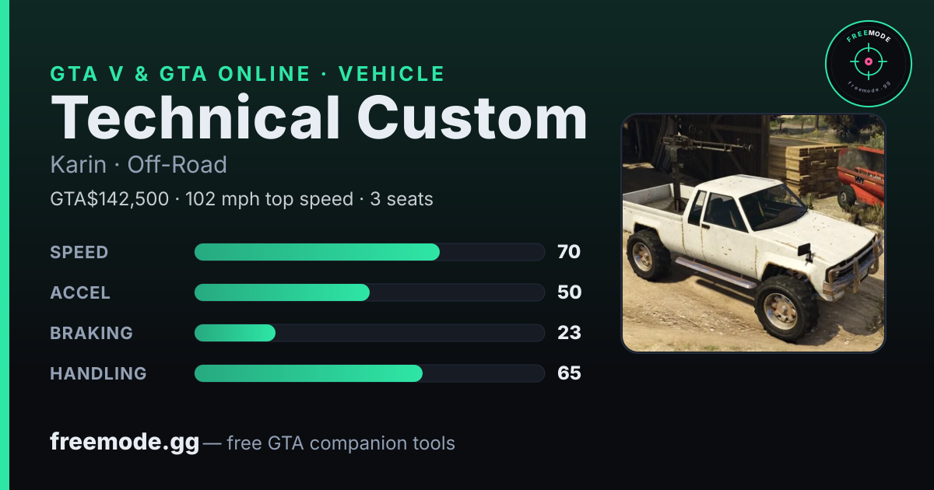The width and height of the screenshot is (934, 490).
Task: Click the Speed value 70
Action: coord(569,252)
